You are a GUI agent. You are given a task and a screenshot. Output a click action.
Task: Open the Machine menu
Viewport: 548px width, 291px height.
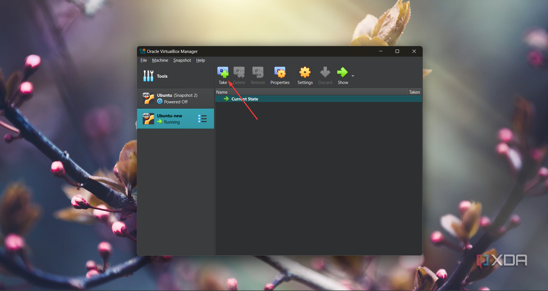pos(160,60)
